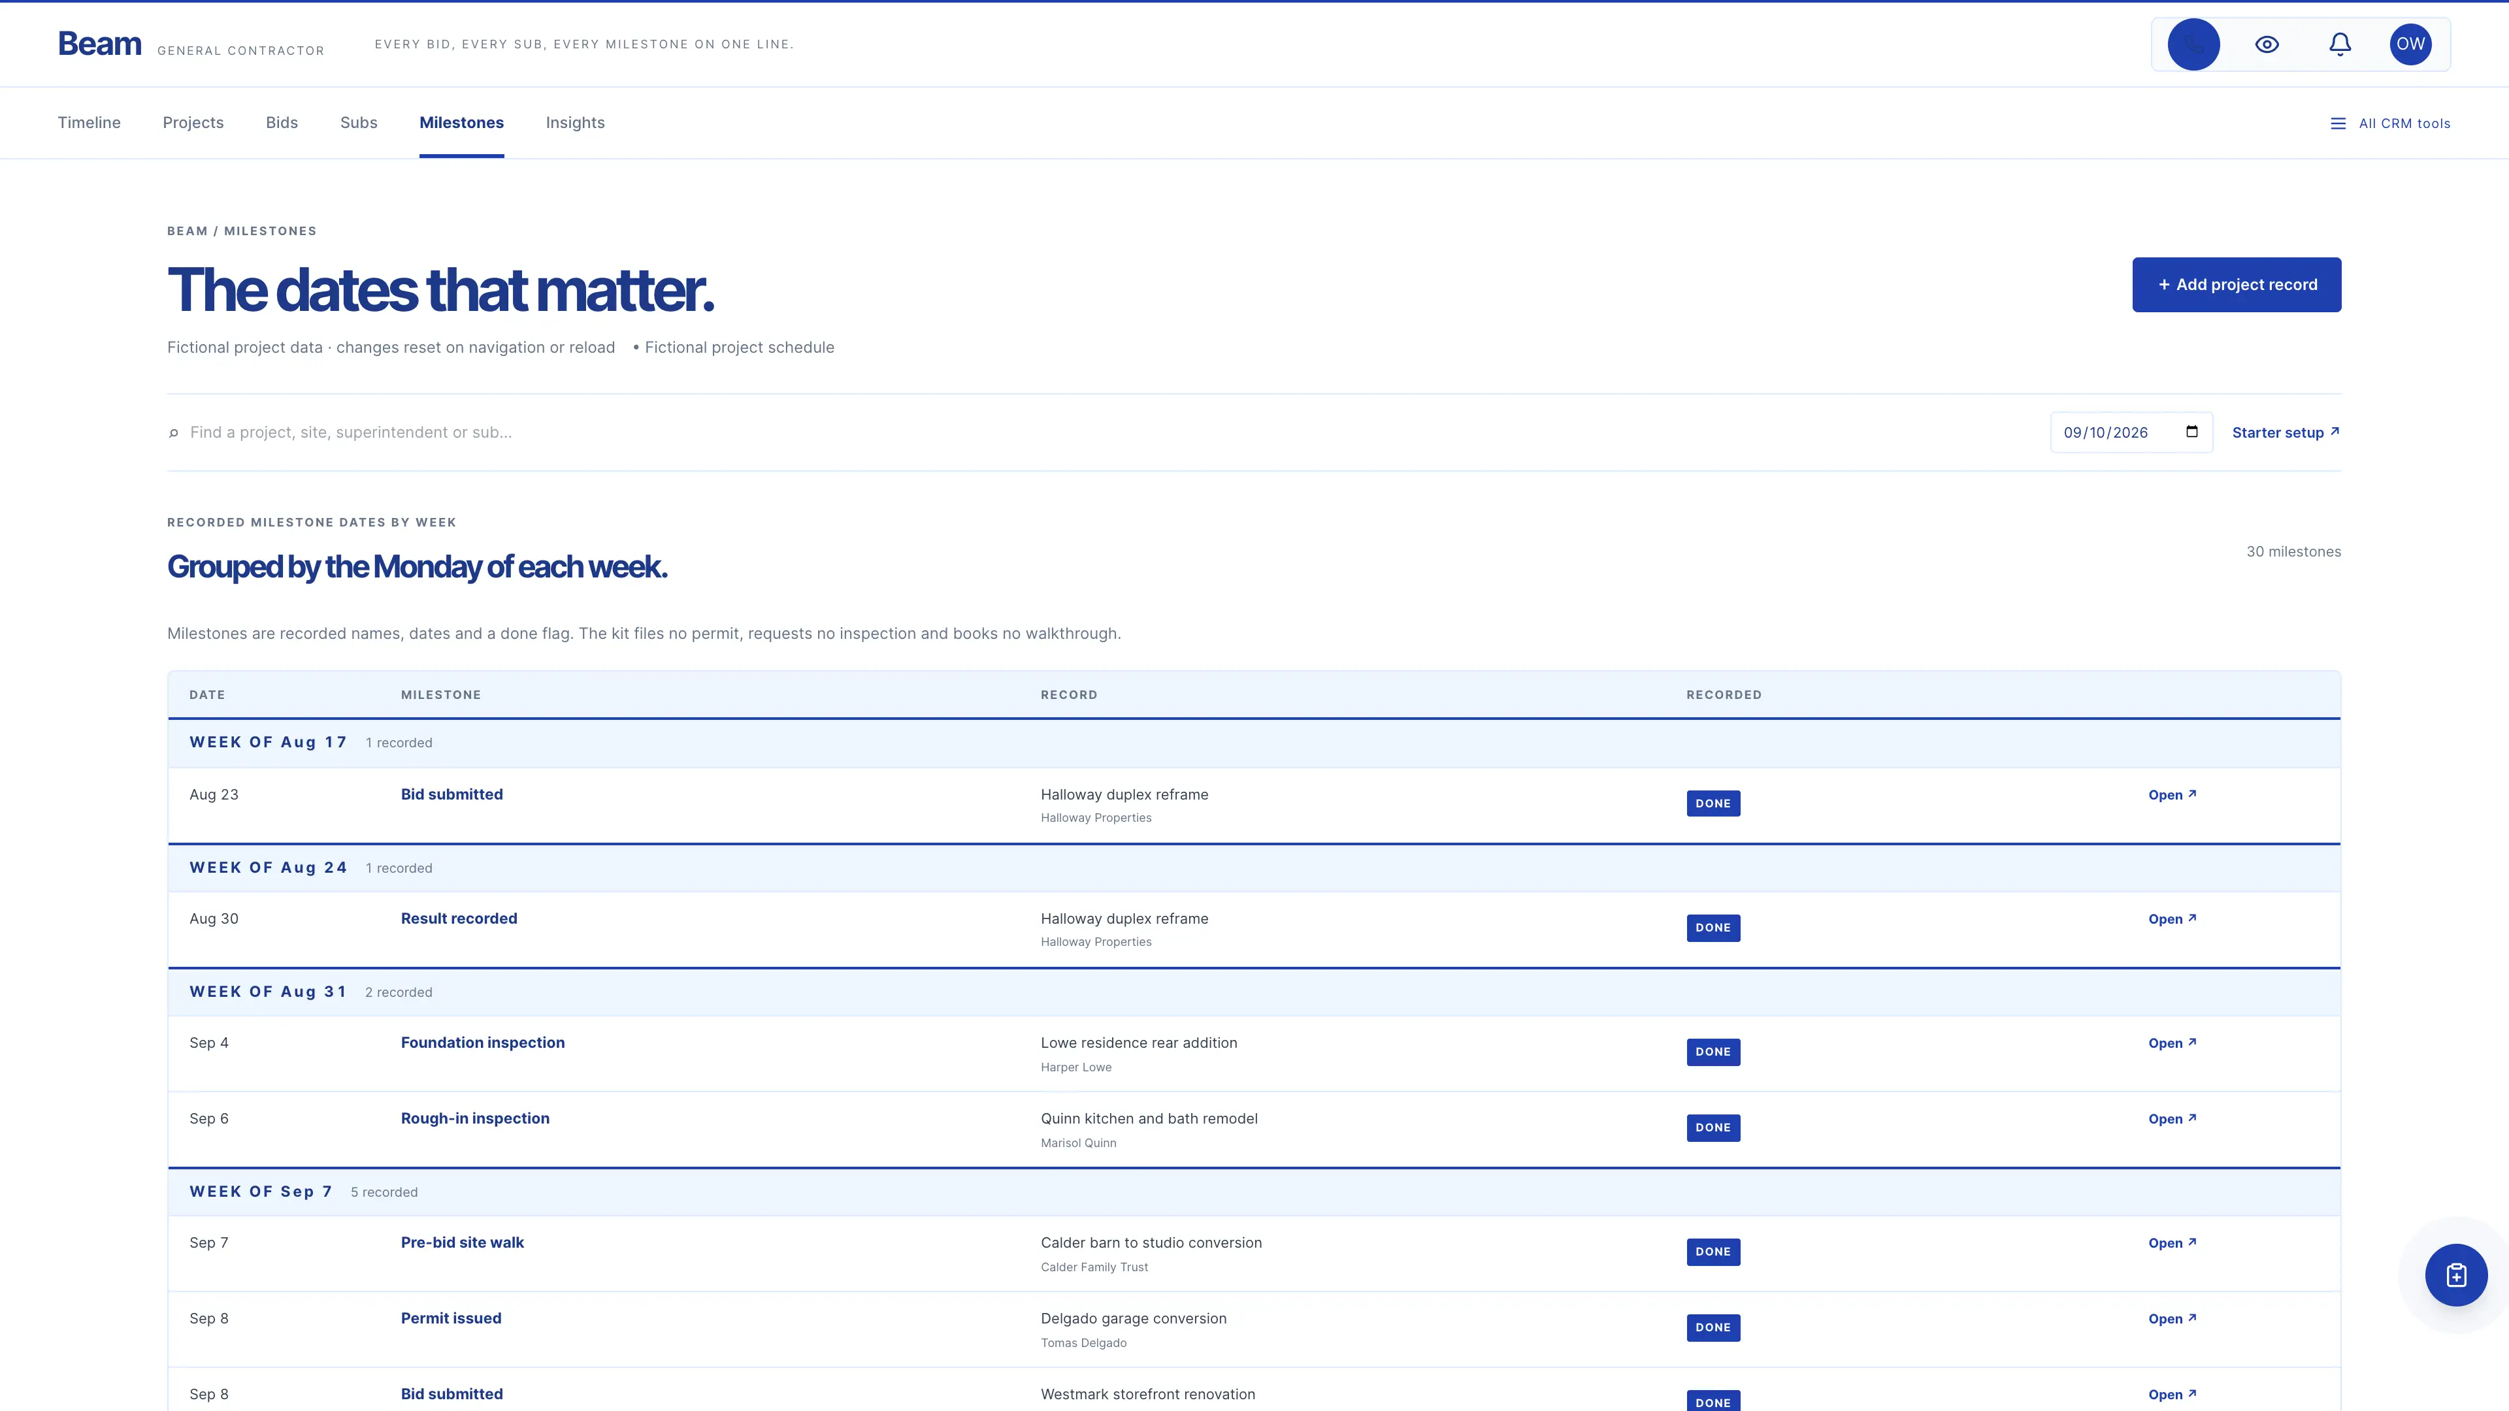Open the Aug 23 Bid submitted record

click(x=2172, y=794)
